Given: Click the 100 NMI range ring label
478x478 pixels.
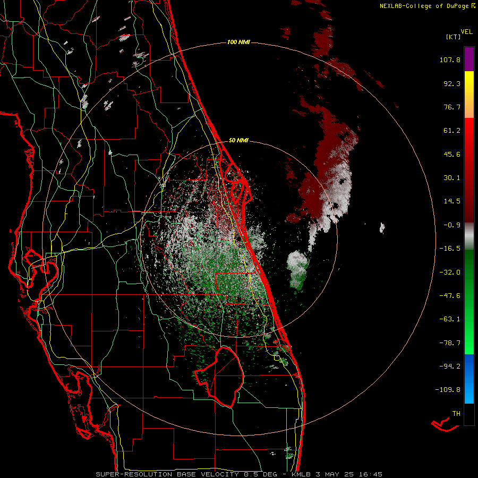Looking at the screenshot, I should (238, 42).
